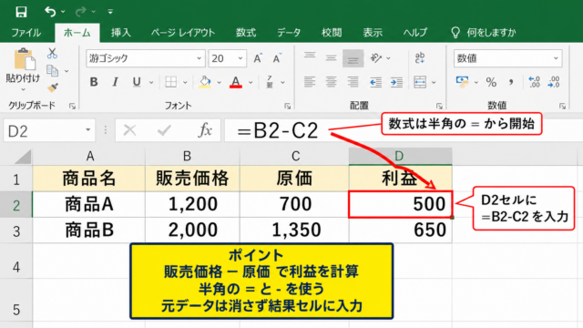Open the 配置 dialog launcher
This screenshot has height=328, width=583.
point(439,107)
